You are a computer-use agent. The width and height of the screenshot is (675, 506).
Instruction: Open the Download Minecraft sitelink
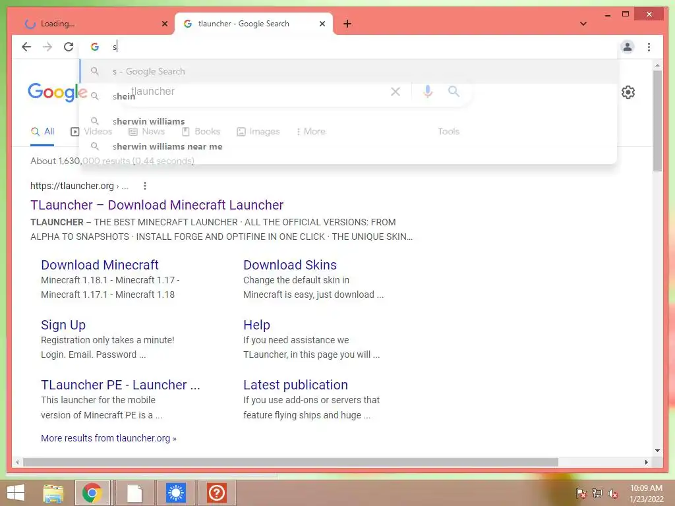click(x=100, y=265)
